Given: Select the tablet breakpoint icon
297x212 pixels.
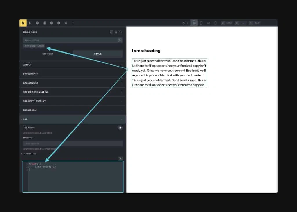Looking at the screenshot, I should point(201,23).
